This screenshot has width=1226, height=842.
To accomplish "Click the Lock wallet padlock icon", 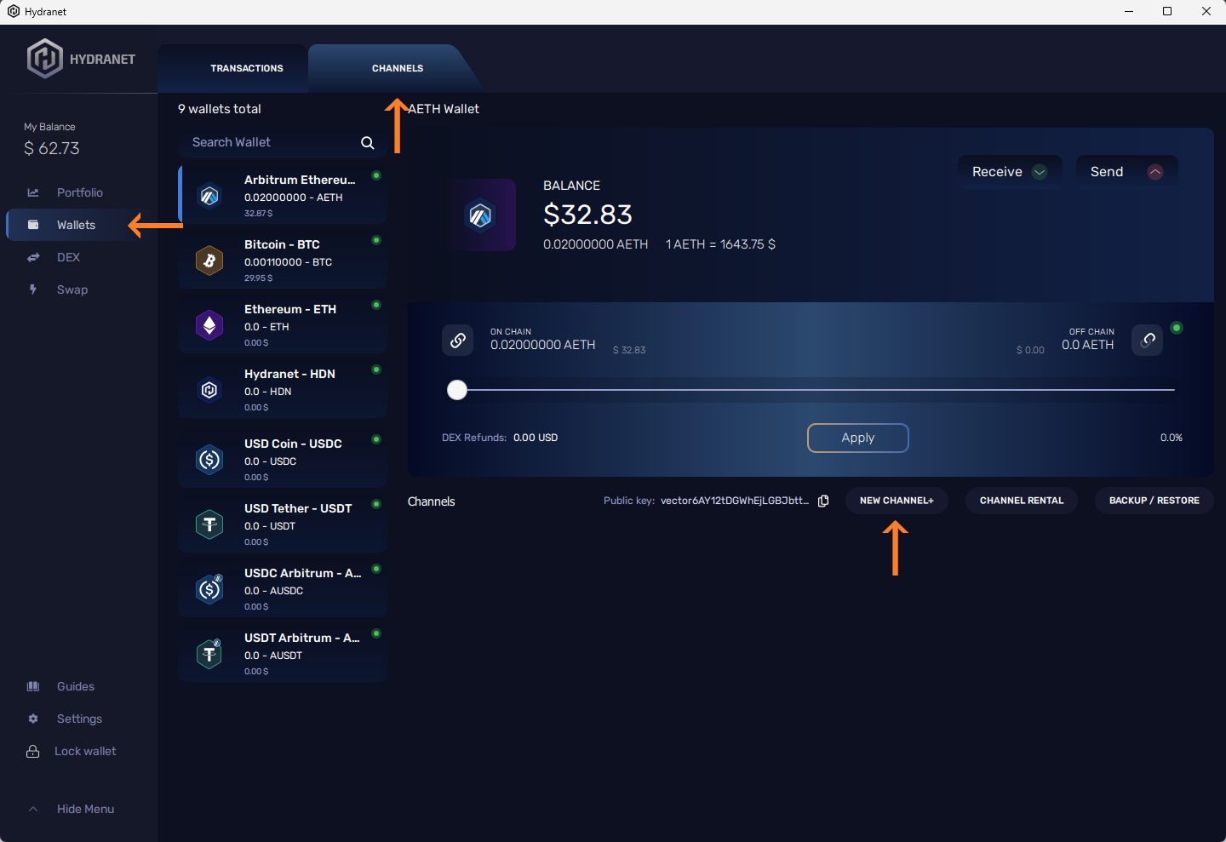I will tap(33, 751).
